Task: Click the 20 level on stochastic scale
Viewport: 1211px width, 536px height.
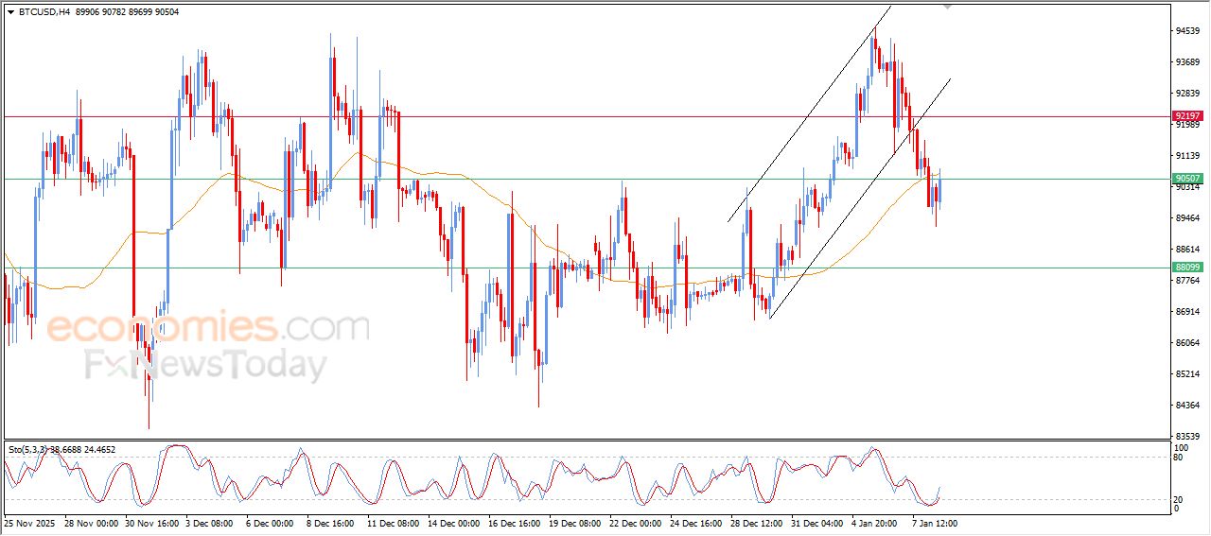Action: click(1178, 499)
